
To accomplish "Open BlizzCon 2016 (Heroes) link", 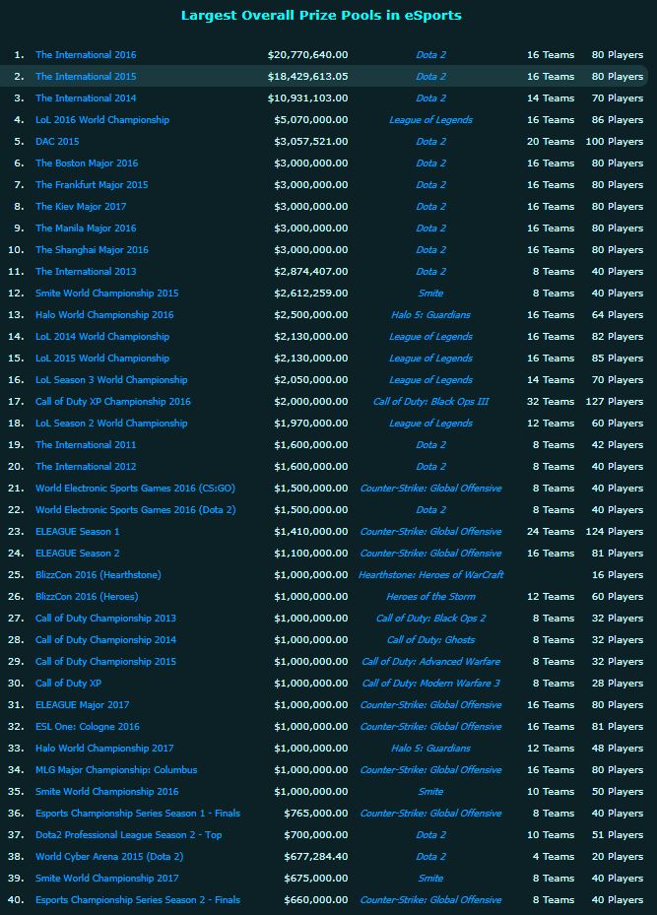I will 87,597.
